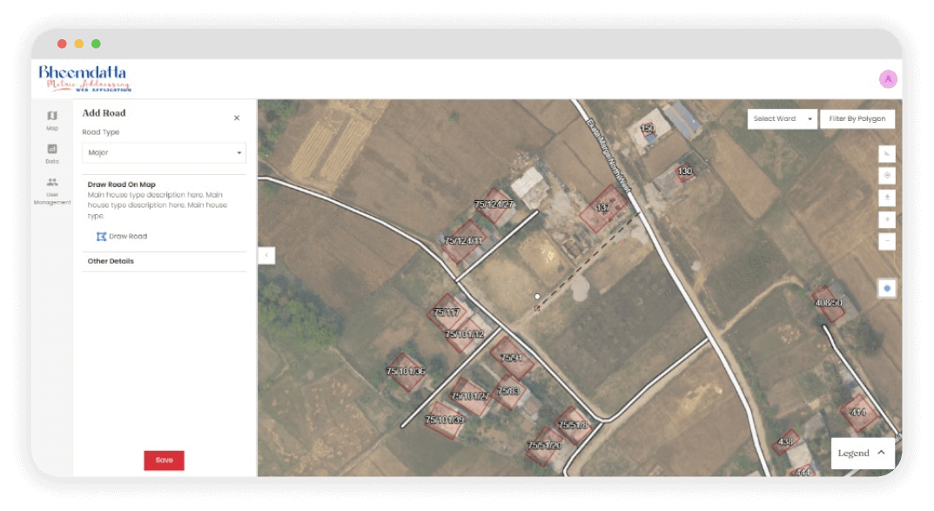This screenshot has width=934, height=511.
Task: Open User Management from the sidebar
Action: tap(52, 191)
